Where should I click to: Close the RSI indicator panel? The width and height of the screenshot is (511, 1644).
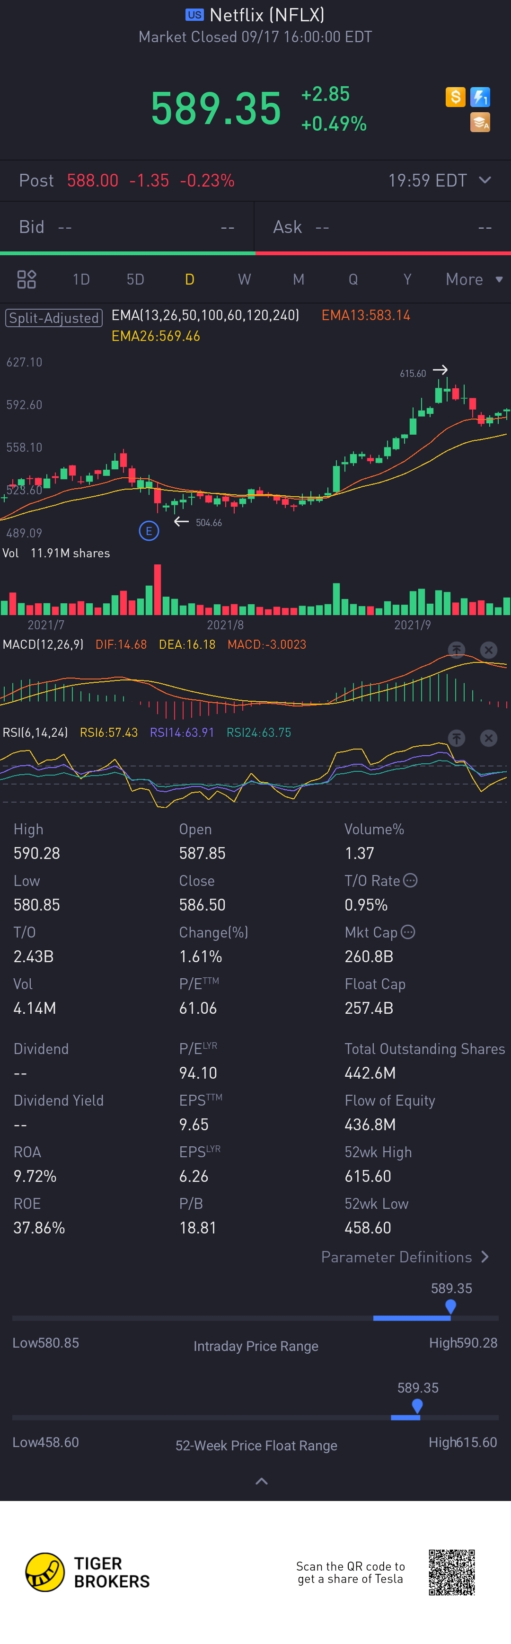click(488, 738)
